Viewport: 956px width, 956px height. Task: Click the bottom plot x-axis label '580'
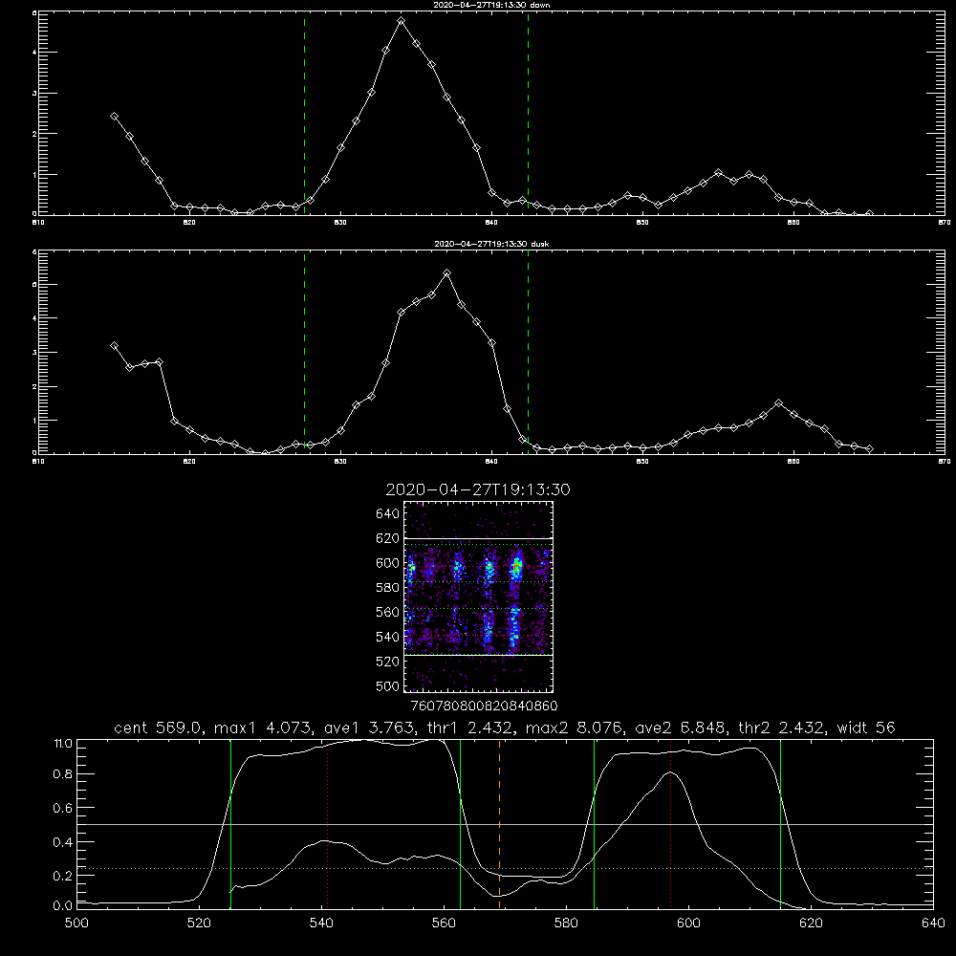(x=566, y=923)
